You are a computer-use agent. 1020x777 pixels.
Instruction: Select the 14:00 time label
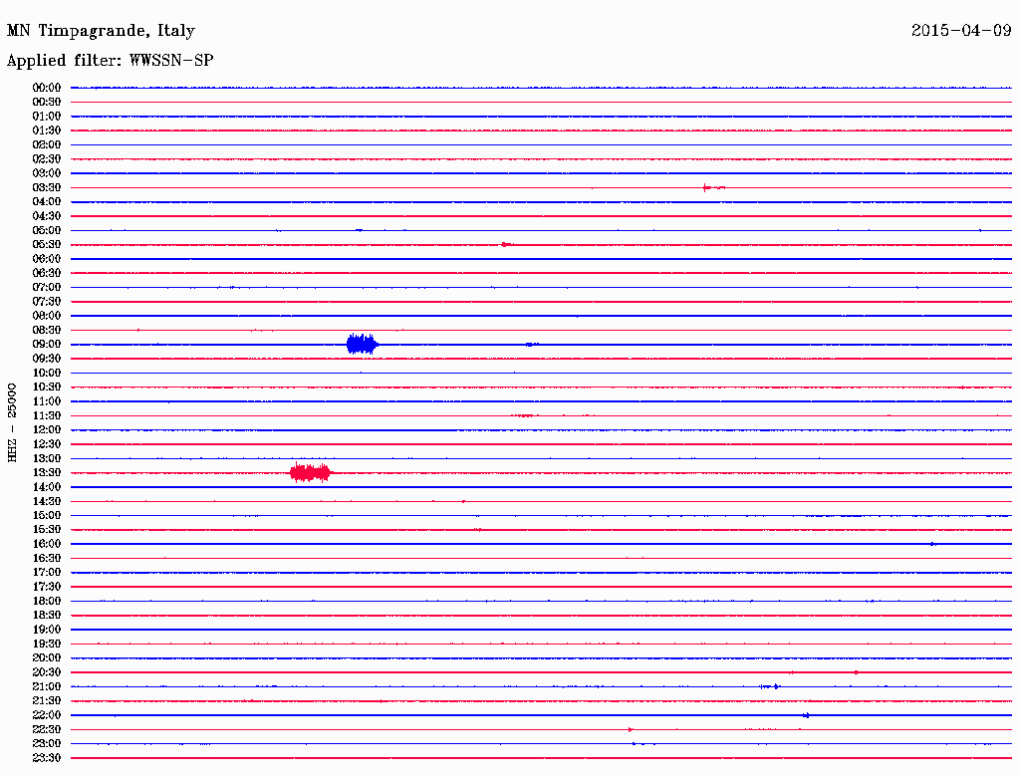pyautogui.click(x=46, y=487)
